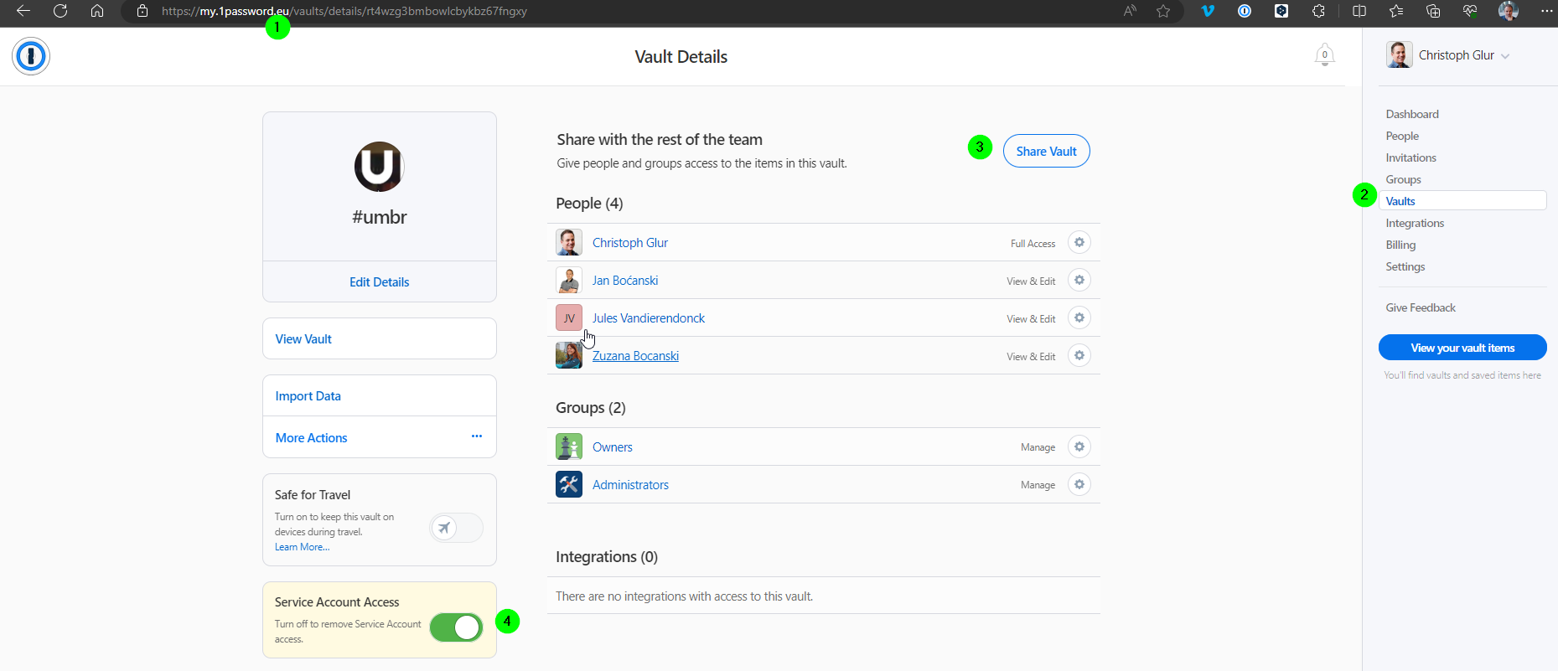This screenshot has width=1558, height=671.
Task: Expand More Actions ellipsis menu
Action: click(477, 436)
